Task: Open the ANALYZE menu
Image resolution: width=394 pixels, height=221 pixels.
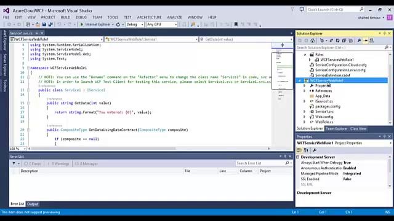Action: pyautogui.click(x=174, y=17)
